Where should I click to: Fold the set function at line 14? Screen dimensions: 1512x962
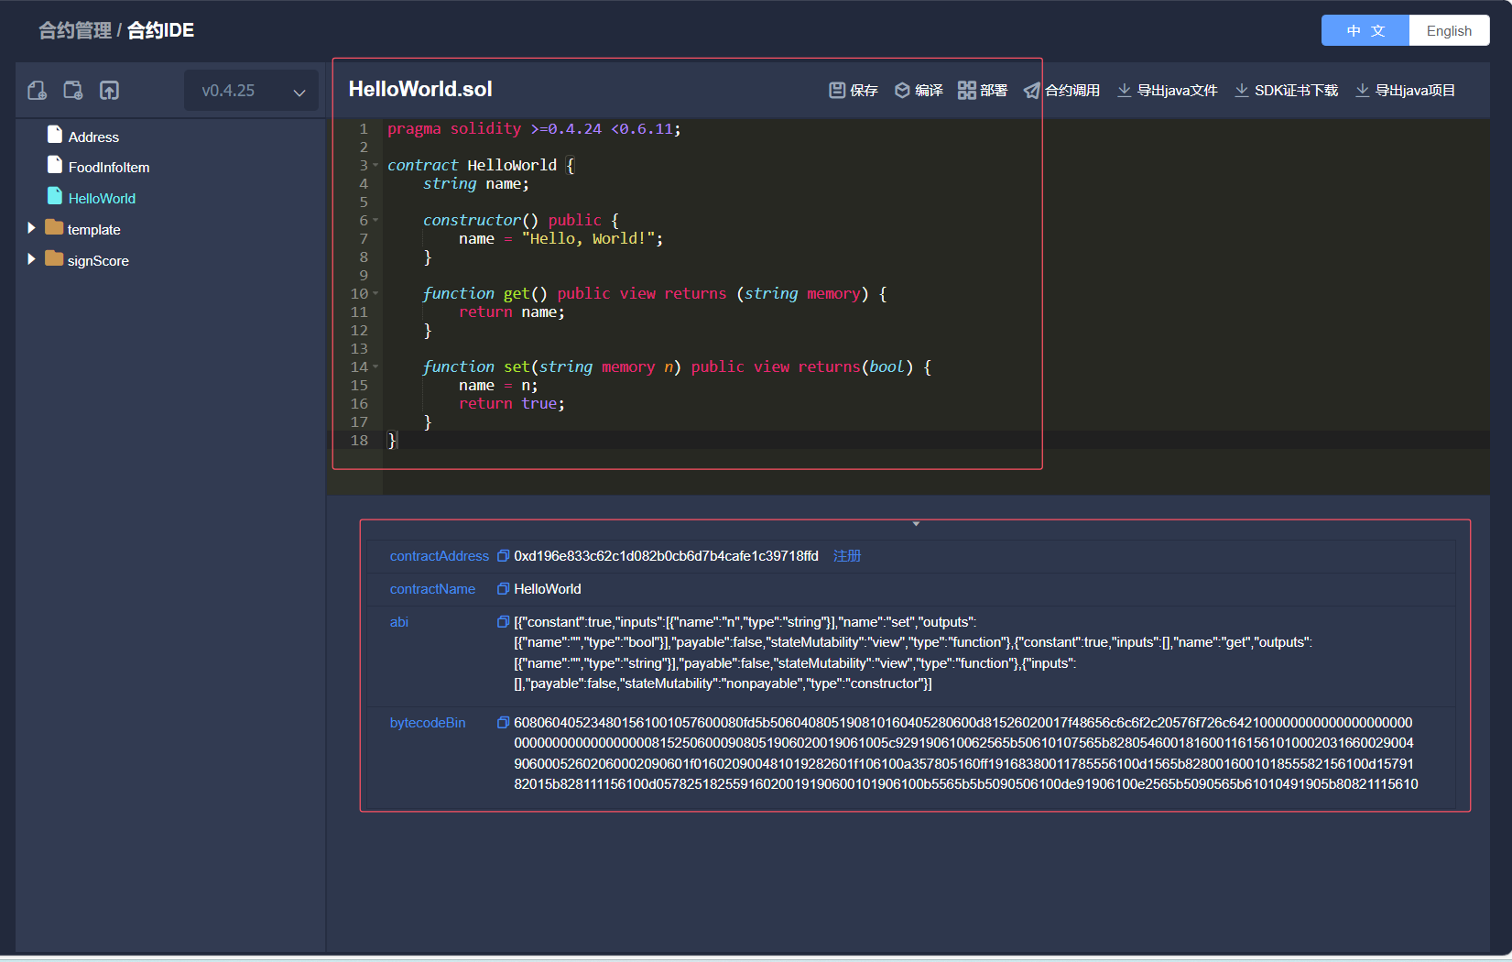(375, 366)
